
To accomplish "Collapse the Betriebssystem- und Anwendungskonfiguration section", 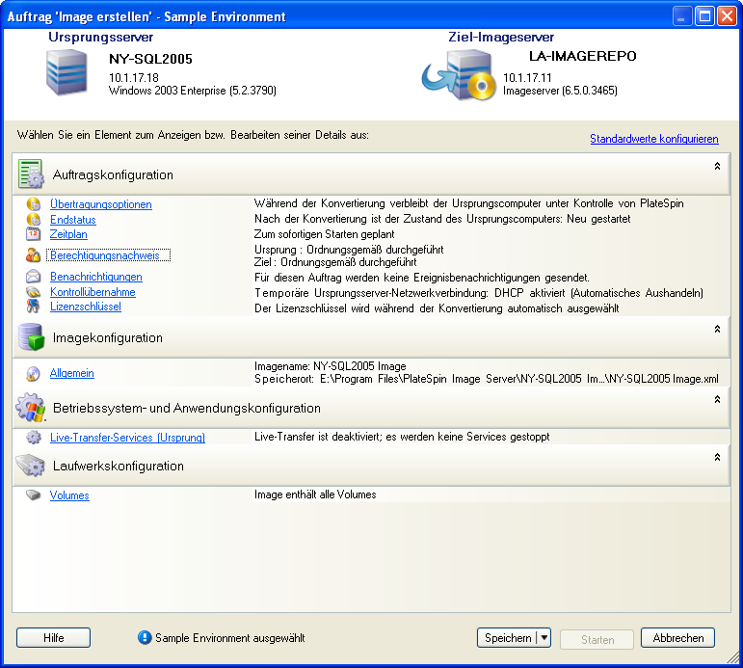I will (717, 399).
